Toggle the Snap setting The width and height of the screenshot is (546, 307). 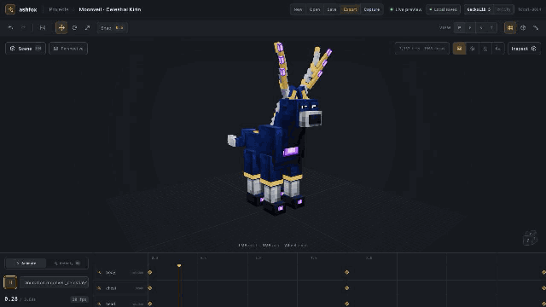tap(112, 28)
